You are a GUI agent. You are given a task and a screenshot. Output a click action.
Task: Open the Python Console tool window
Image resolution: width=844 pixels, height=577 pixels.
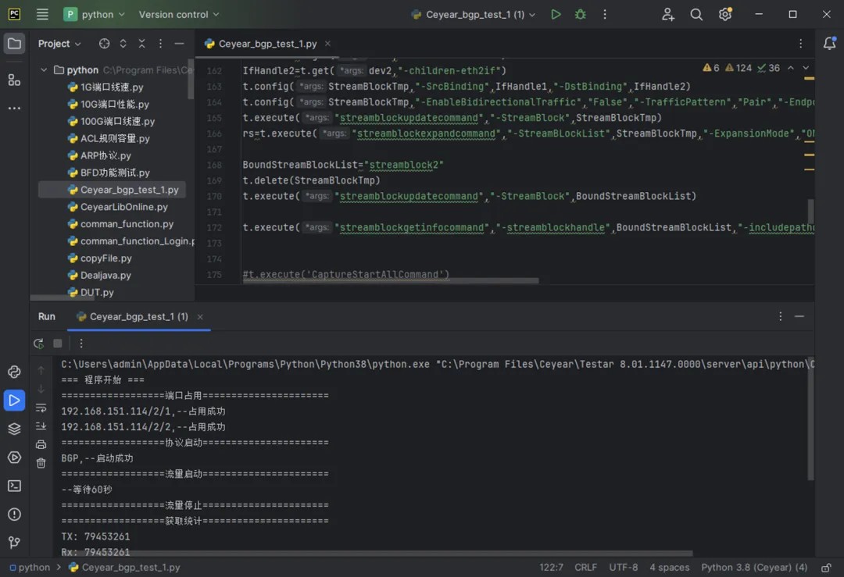coord(14,372)
